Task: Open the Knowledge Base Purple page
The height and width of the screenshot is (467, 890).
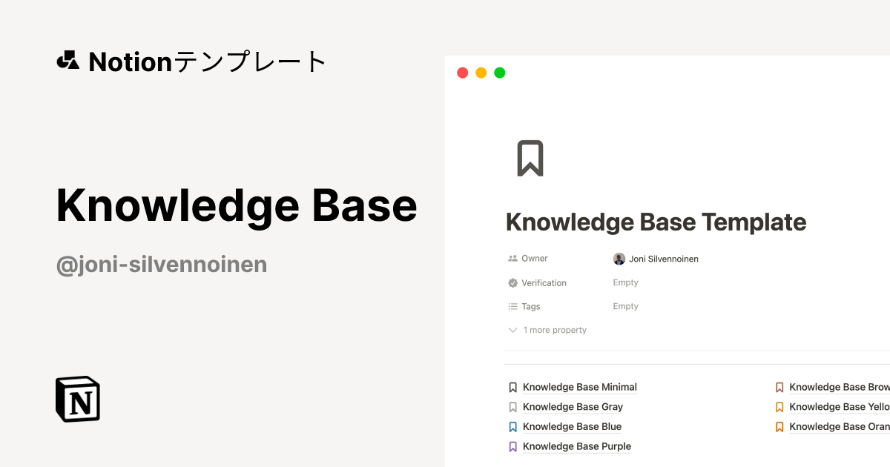Action: point(577,446)
